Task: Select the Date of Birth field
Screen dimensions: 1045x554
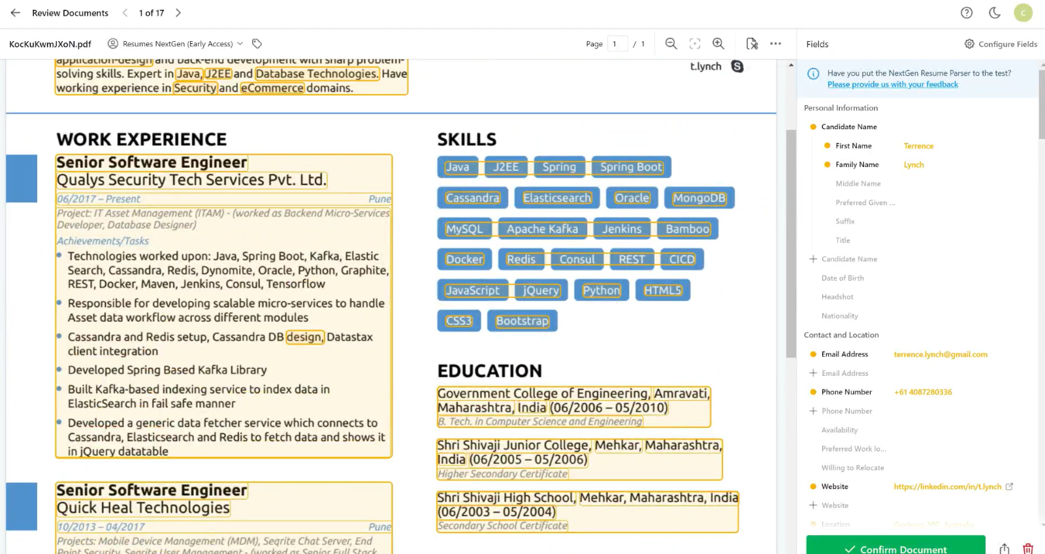Action: tap(843, 278)
